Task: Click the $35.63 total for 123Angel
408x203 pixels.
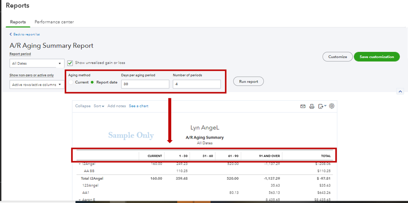Action: coord(325,185)
